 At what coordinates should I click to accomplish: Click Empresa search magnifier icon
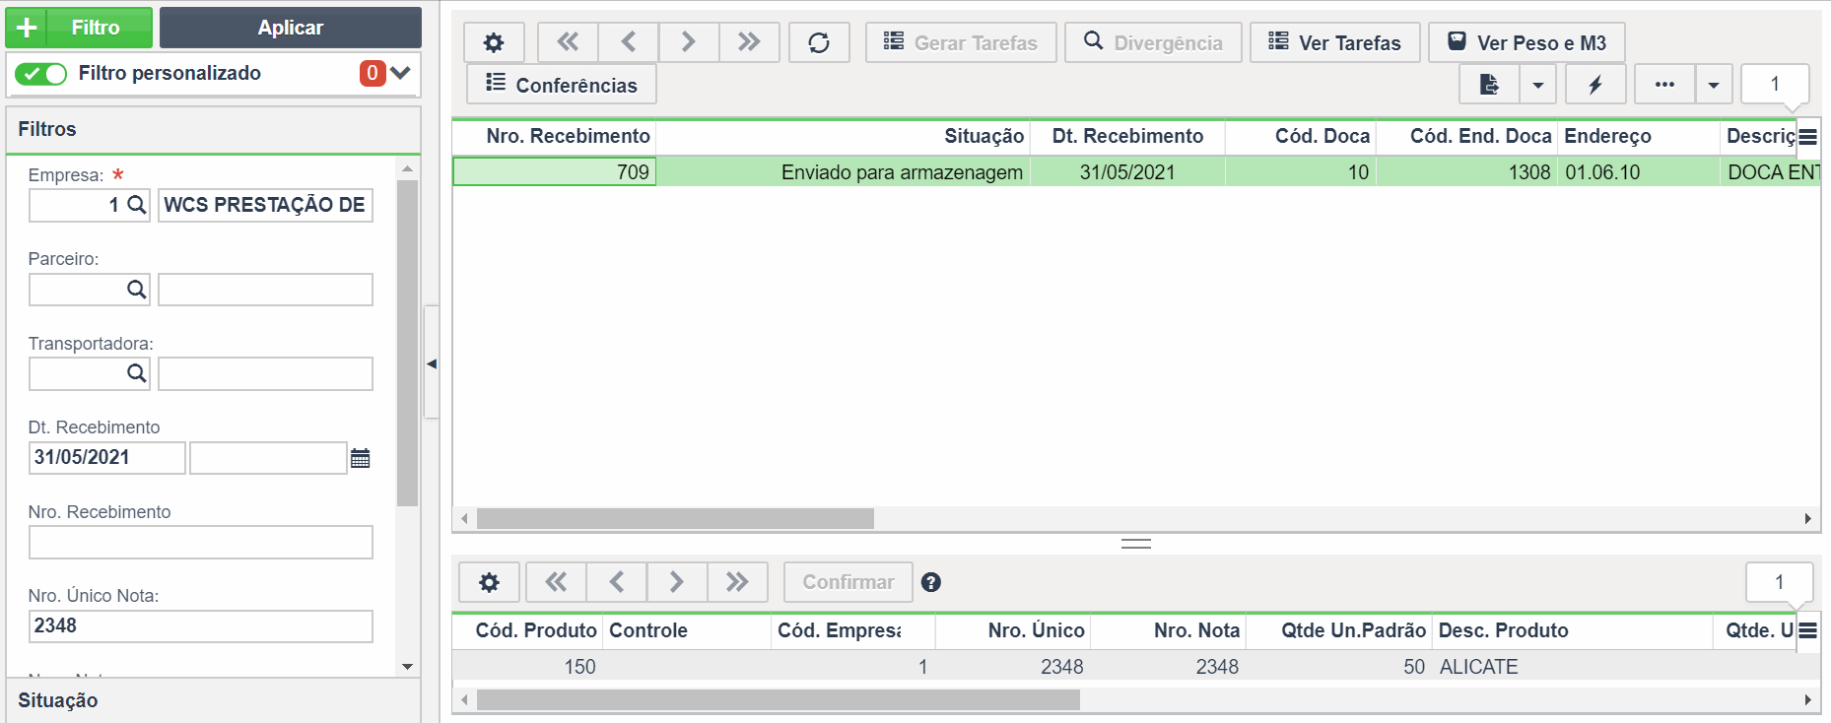[137, 205]
